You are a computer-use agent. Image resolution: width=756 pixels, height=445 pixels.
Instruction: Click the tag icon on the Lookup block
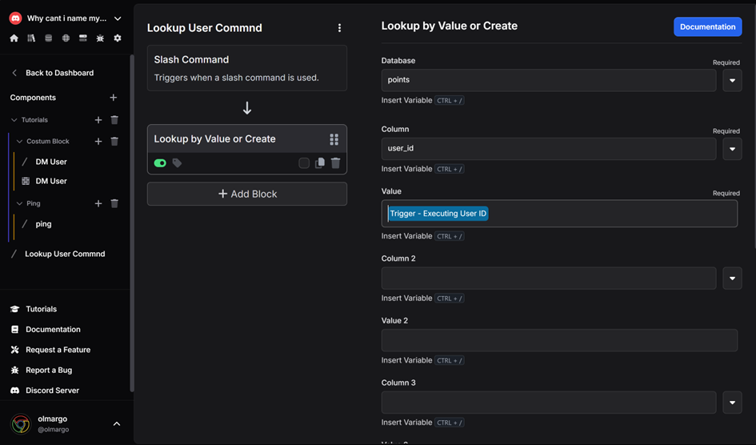tap(177, 163)
